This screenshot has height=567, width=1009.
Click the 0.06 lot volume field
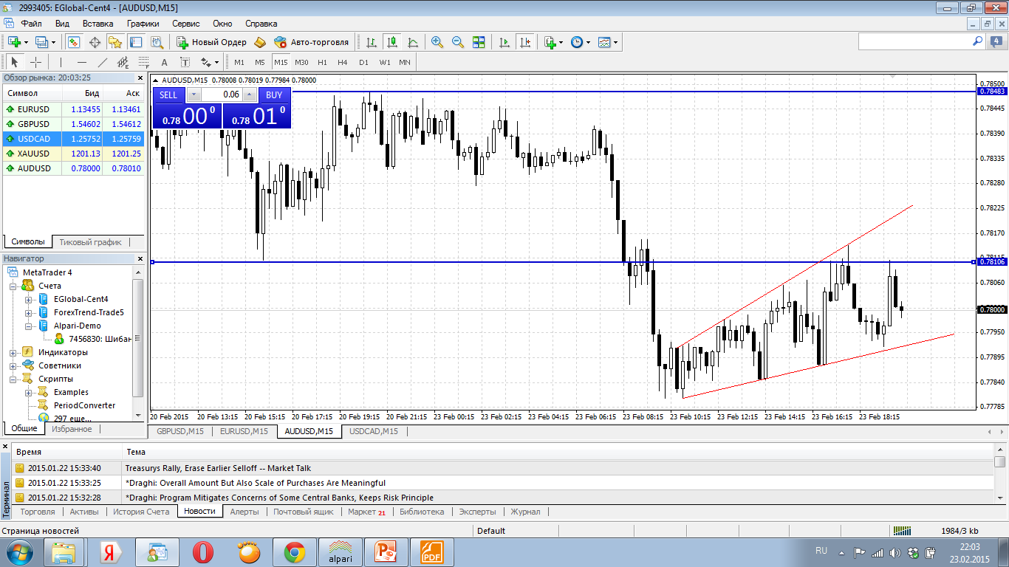click(222, 94)
